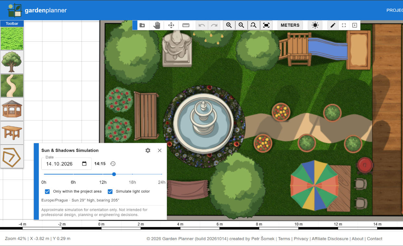Select the wooden bench near the fountain
The width and height of the screenshot is (403, 246).
(146, 116)
